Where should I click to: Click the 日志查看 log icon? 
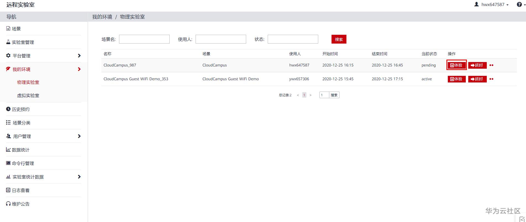click(x=8, y=190)
